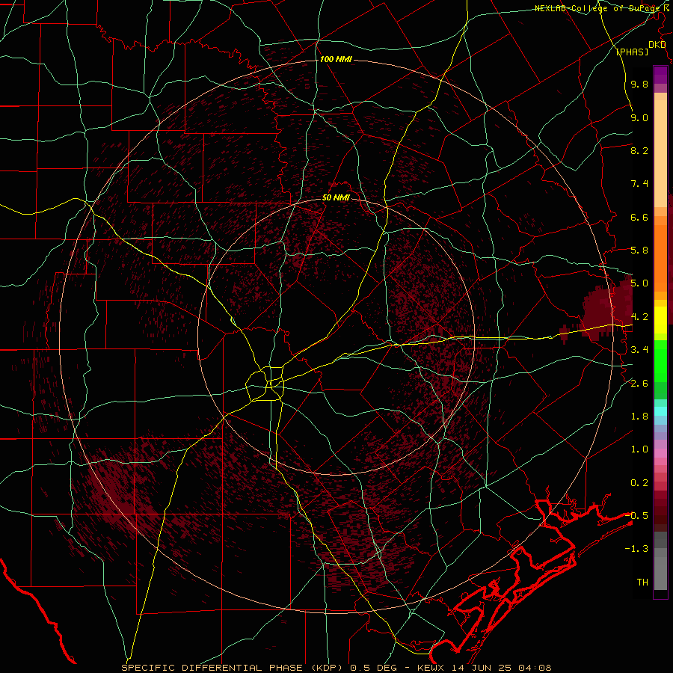Click "SPECIFIC DIFFERENTIAL PHASE (KDP)" caption text
The width and height of the screenshot is (673, 673).
point(234,668)
